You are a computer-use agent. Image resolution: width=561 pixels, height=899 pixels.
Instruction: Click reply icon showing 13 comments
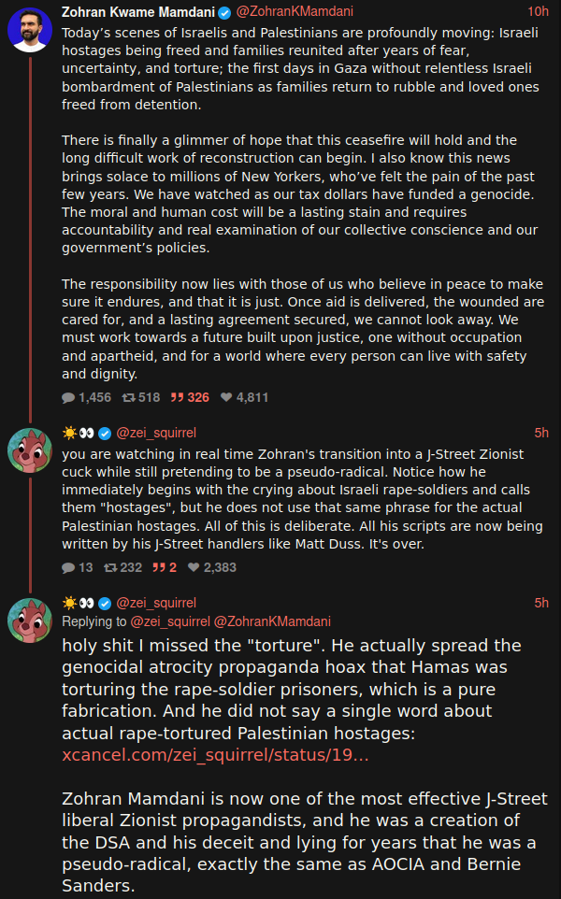(x=68, y=567)
